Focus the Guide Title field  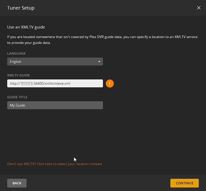(x=55, y=105)
